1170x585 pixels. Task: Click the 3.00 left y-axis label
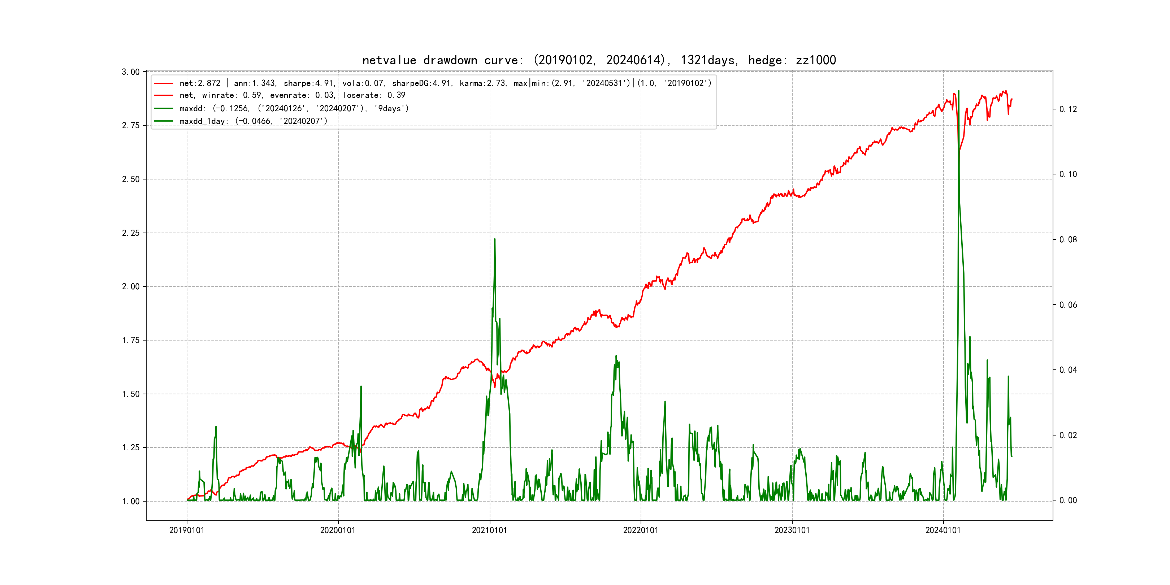click(131, 72)
